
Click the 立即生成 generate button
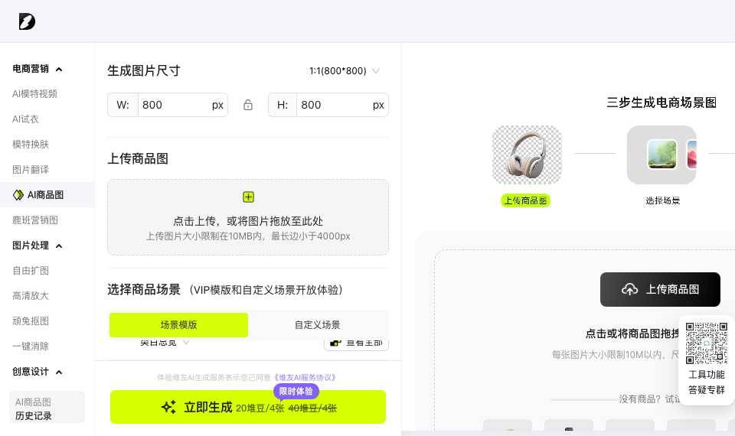pyautogui.click(x=248, y=407)
